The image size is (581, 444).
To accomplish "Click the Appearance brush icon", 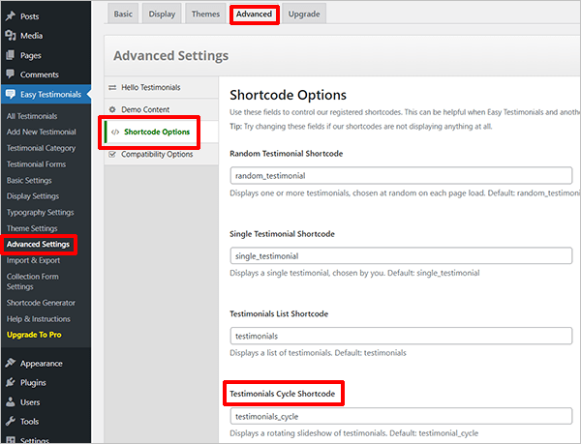I will point(11,363).
